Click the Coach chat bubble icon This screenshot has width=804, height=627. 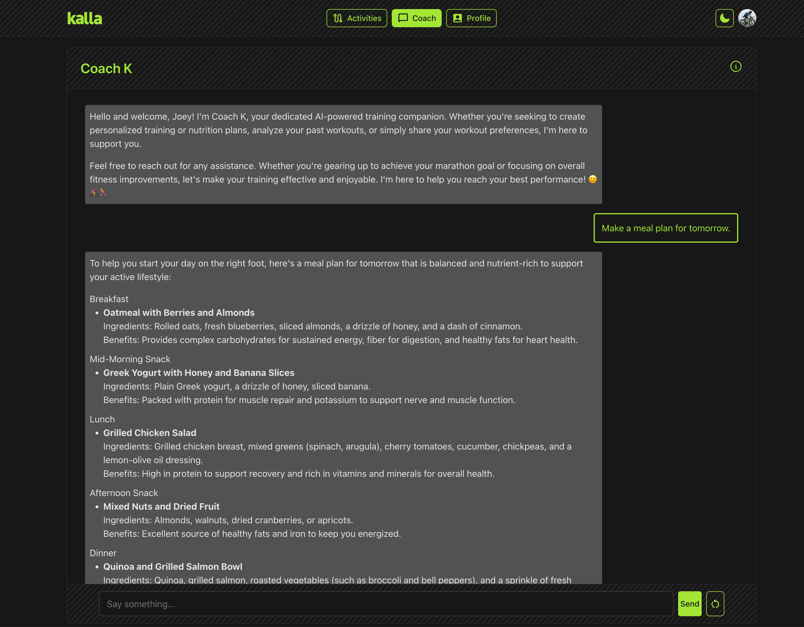(403, 18)
